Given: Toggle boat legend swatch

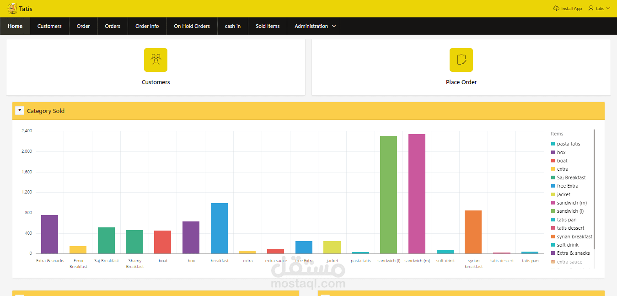Looking at the screenshot, I should coord(553,161).
